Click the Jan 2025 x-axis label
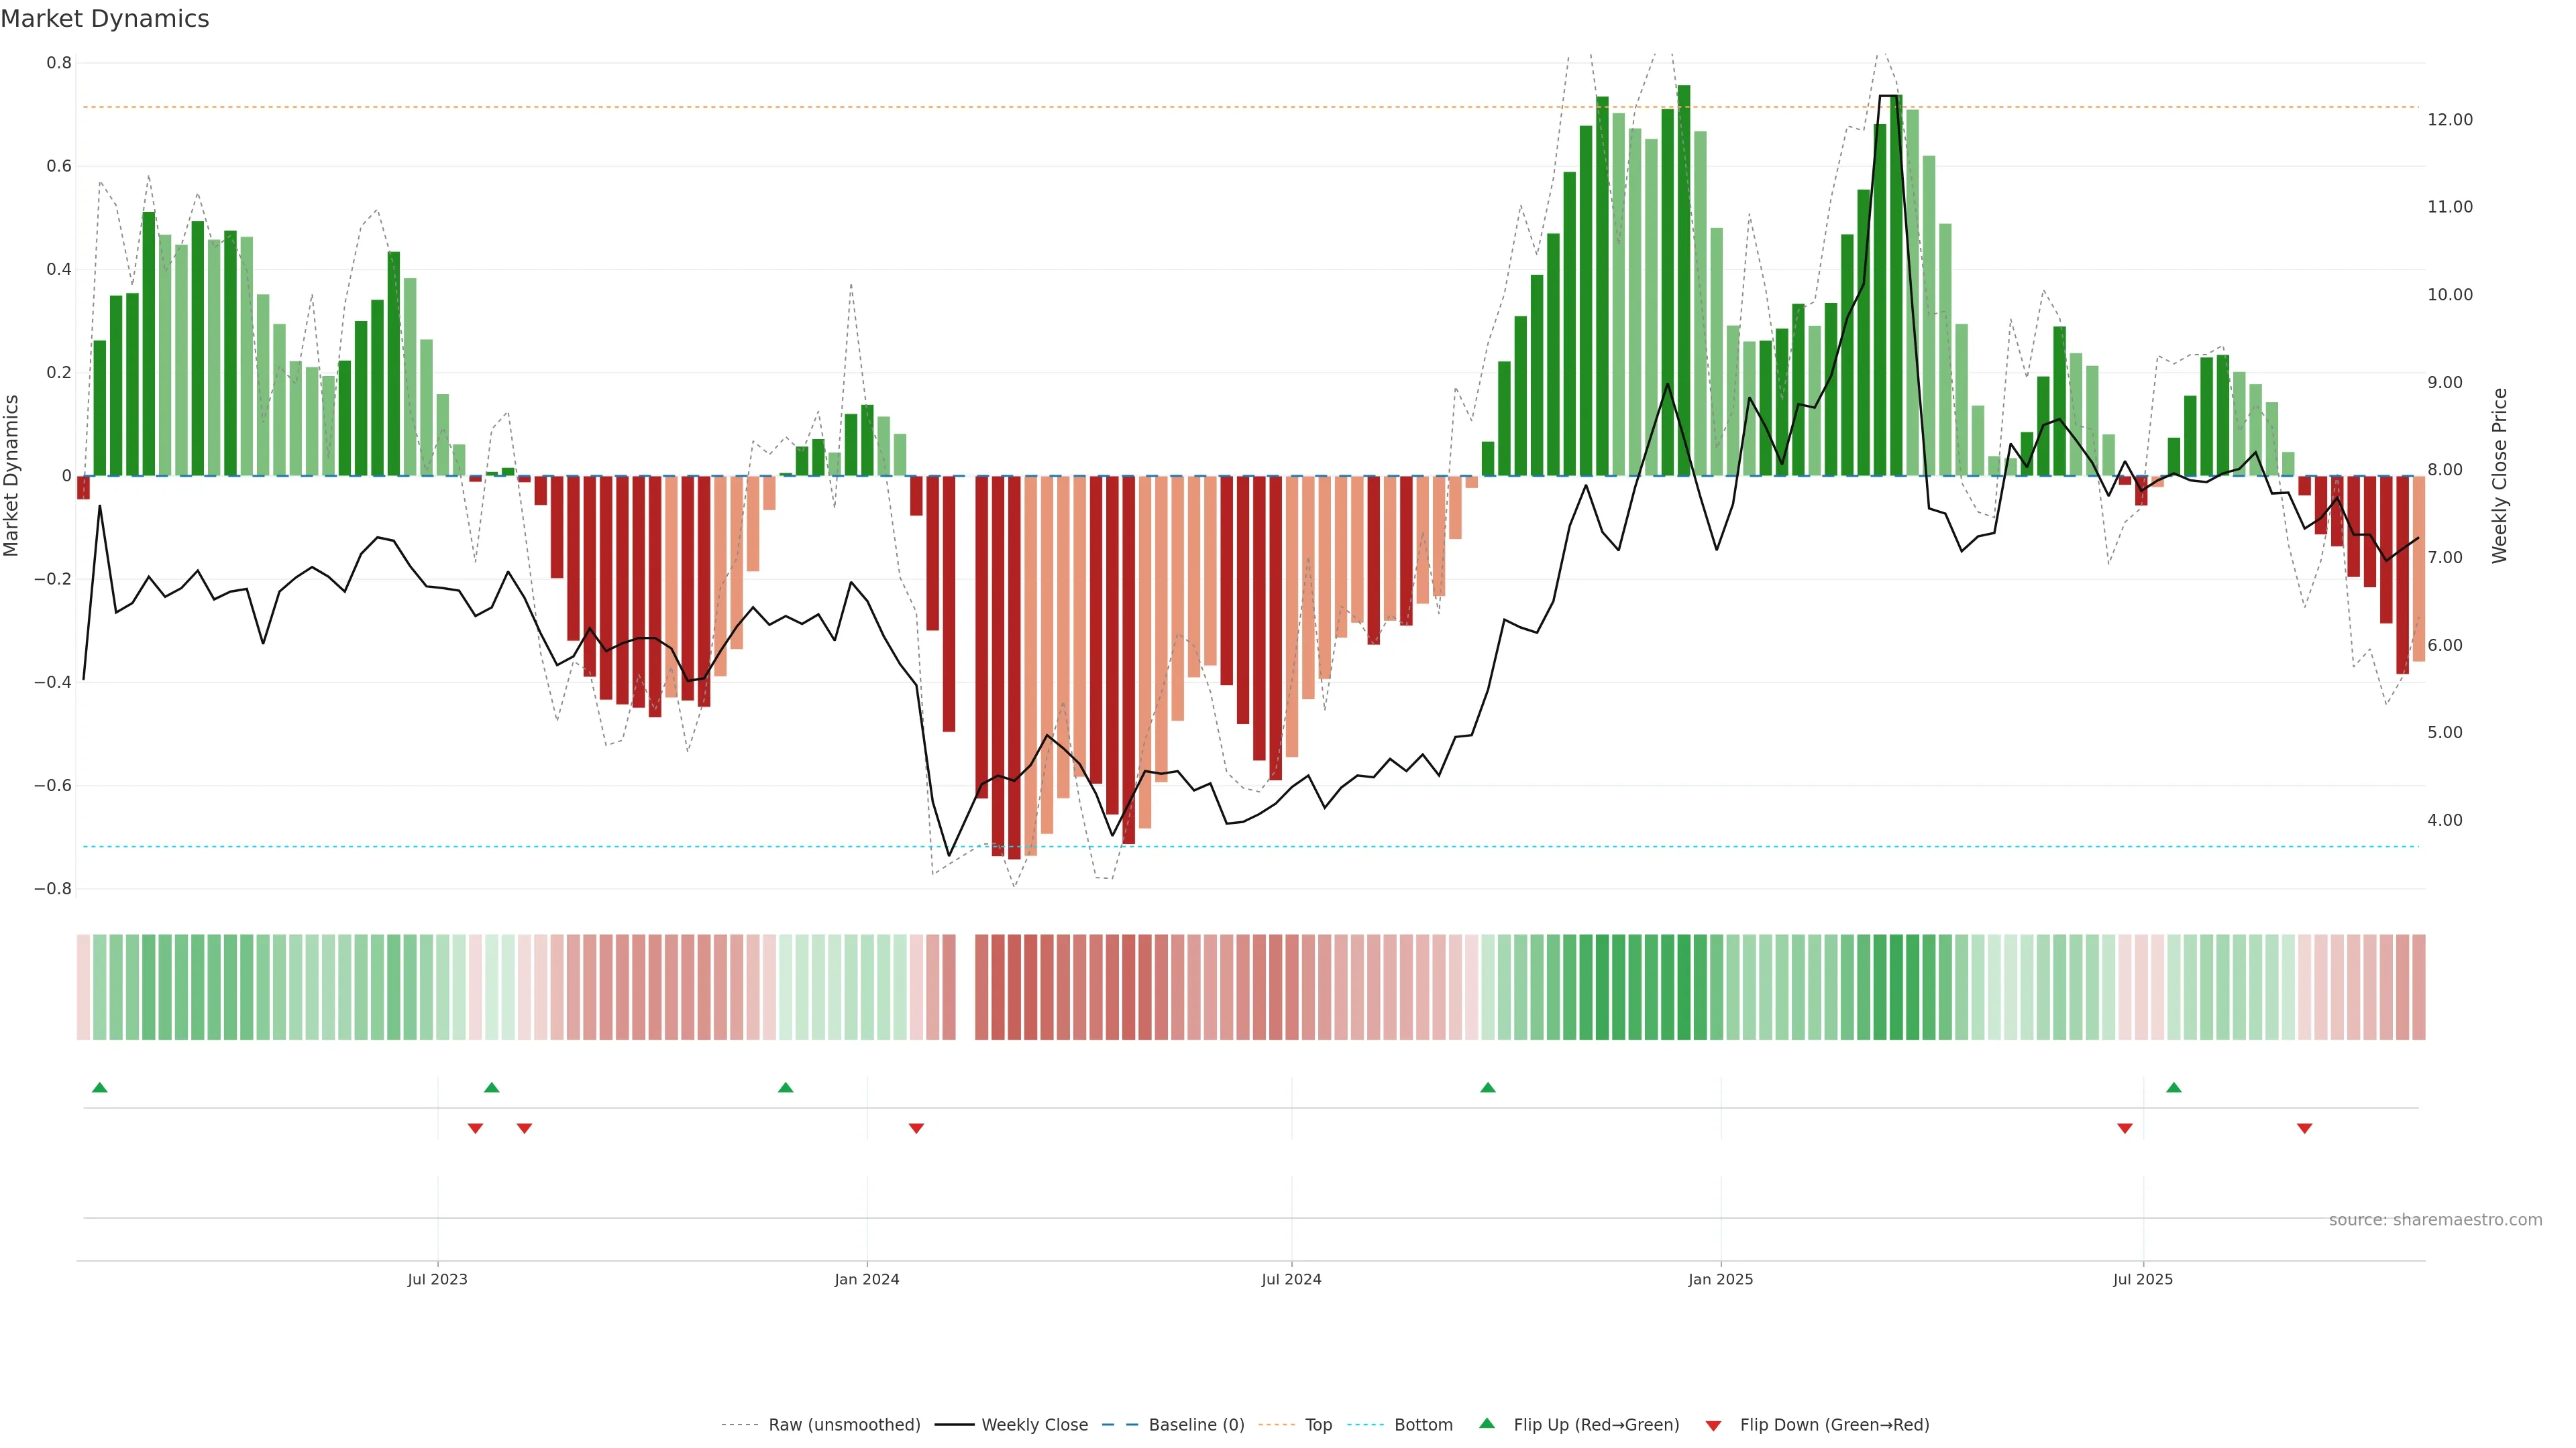The image size is (2576, 1448). 1720,1279
